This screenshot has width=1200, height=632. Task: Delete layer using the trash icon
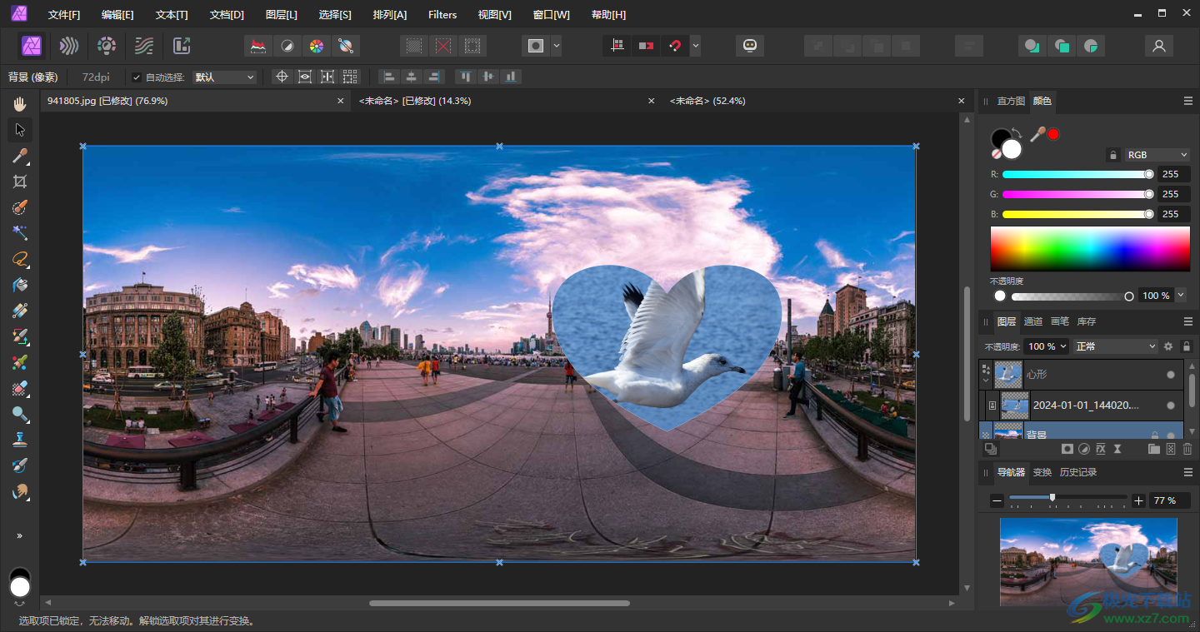coord(1187,449)
